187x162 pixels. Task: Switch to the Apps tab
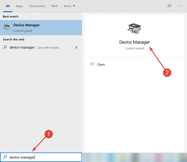[x=19, y=6]
